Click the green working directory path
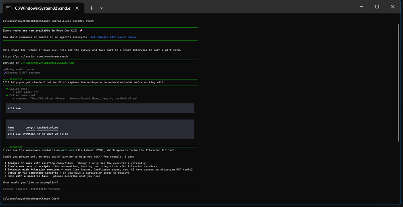The image size is (403, 207). pyautogui.click(x=48, y=63)
